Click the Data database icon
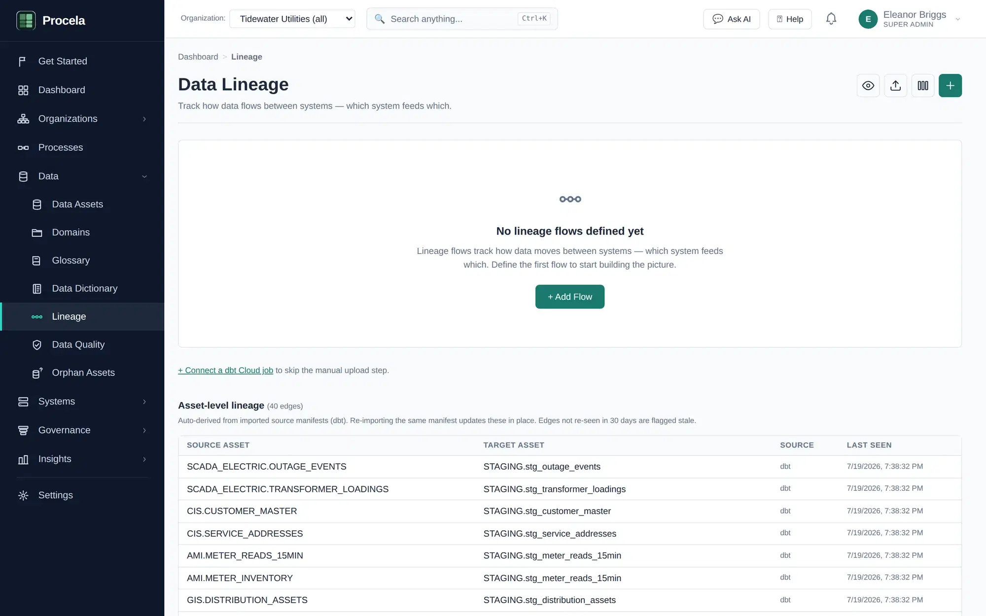Viewport: 986px width, 616px height. (x=23, y=176)
